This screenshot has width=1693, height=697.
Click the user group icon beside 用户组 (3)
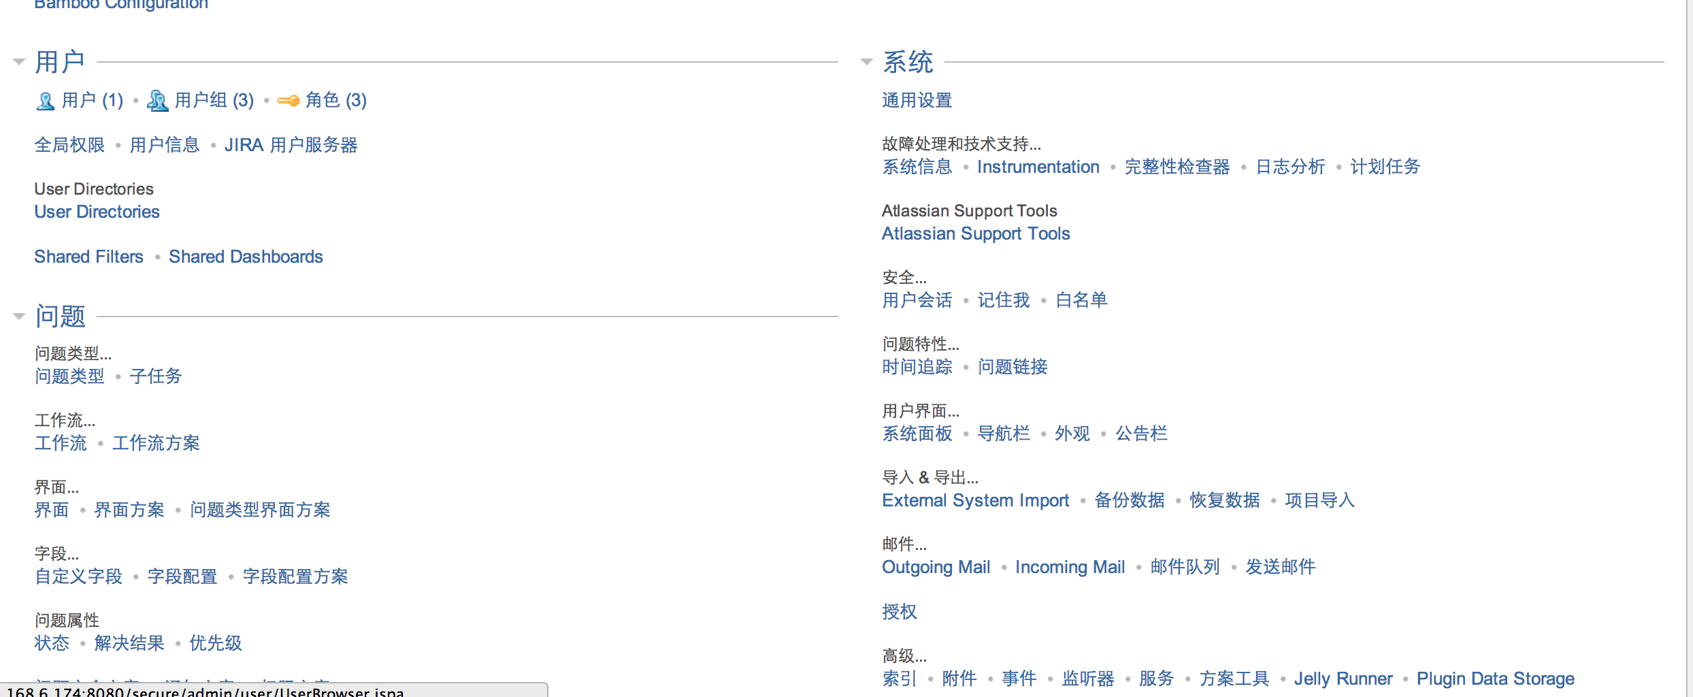[x=158, y=101]
